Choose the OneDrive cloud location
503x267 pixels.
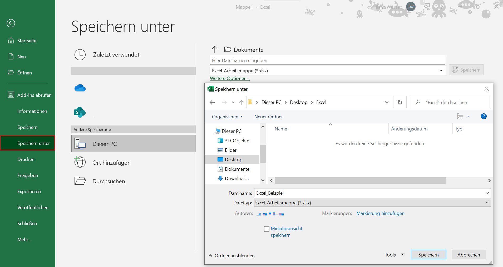click(x=80, y=88)
